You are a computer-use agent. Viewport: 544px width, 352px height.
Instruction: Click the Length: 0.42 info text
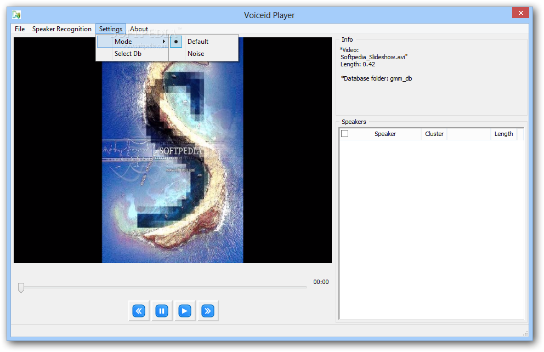pos(358,65)
